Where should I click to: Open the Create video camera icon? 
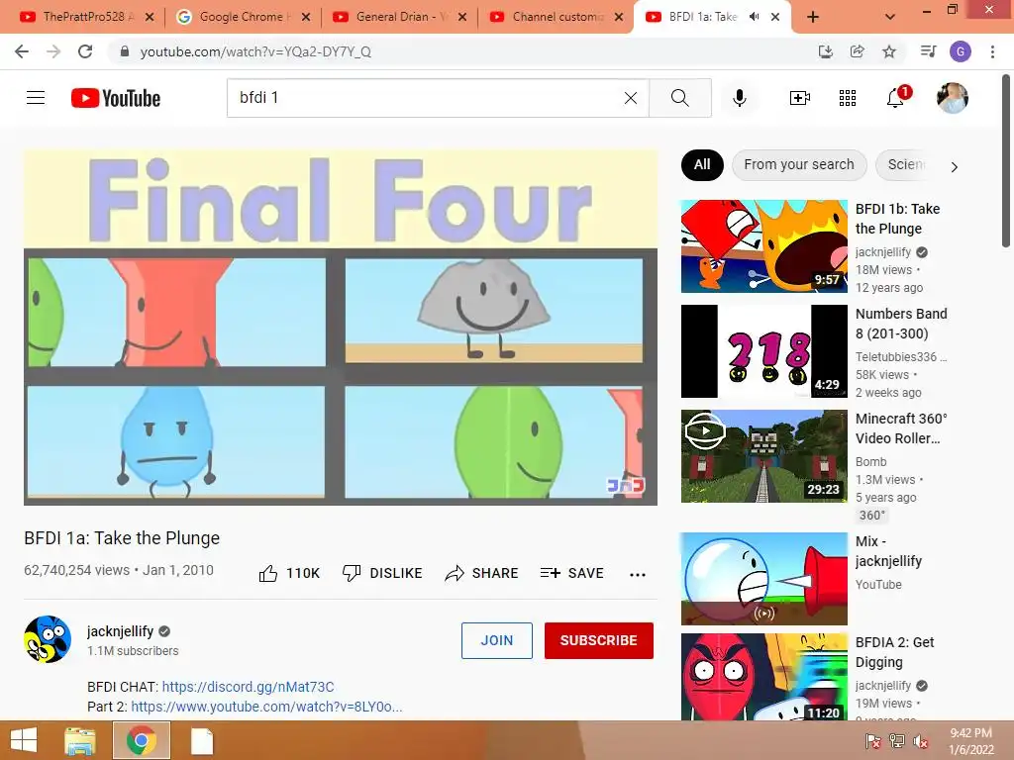pyautogui.click(x=800, y=98)
